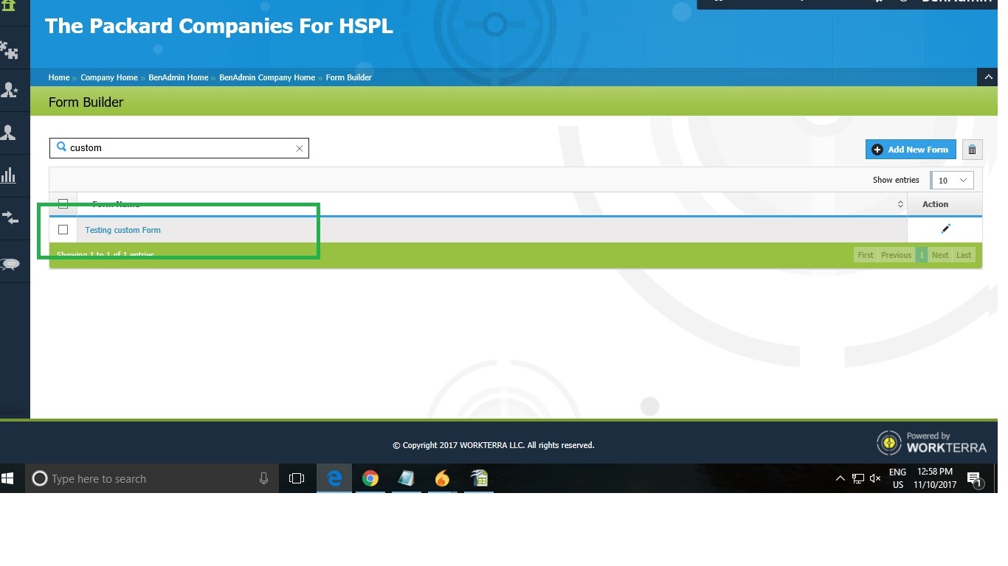The height and width of the screenshot is (566, 1008).
Task: Open Google Chrome from taskbar
Action: click(x=370, y=478)
